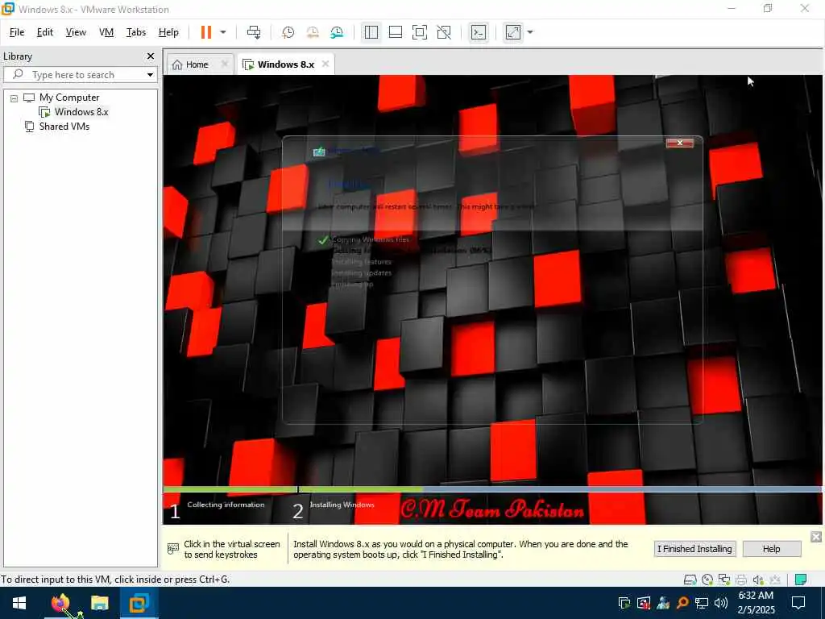Click the VMware tray icon

(624, 603)
